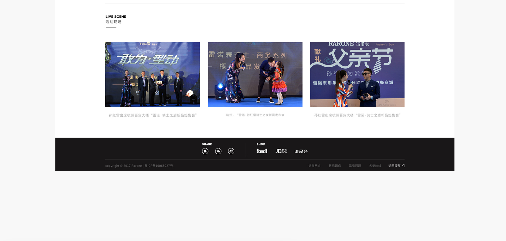Open the 杭州 骑士之夜新闻发布会 caption
The image size is (506, 241).
click(x=255, y=115)
